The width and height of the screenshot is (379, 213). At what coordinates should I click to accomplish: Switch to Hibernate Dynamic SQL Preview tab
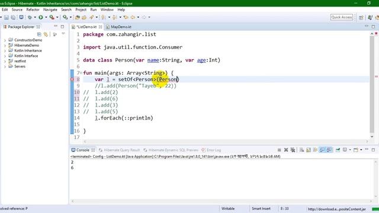171,150
